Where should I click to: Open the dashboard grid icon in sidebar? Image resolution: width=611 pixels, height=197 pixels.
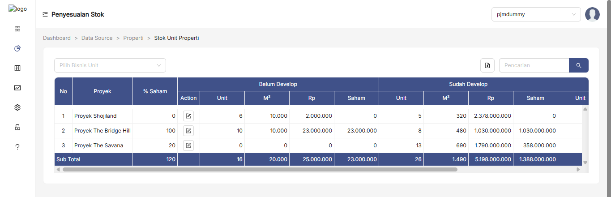(17, 29)
